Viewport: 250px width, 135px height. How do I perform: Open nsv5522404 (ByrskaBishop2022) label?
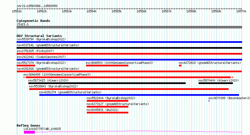coord(111,98)
